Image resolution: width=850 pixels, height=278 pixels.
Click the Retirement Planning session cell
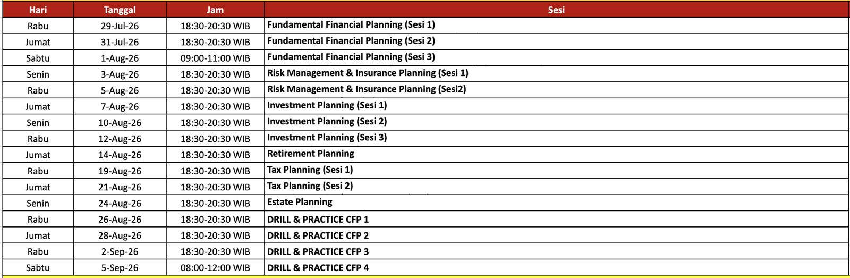pos(556,155)
